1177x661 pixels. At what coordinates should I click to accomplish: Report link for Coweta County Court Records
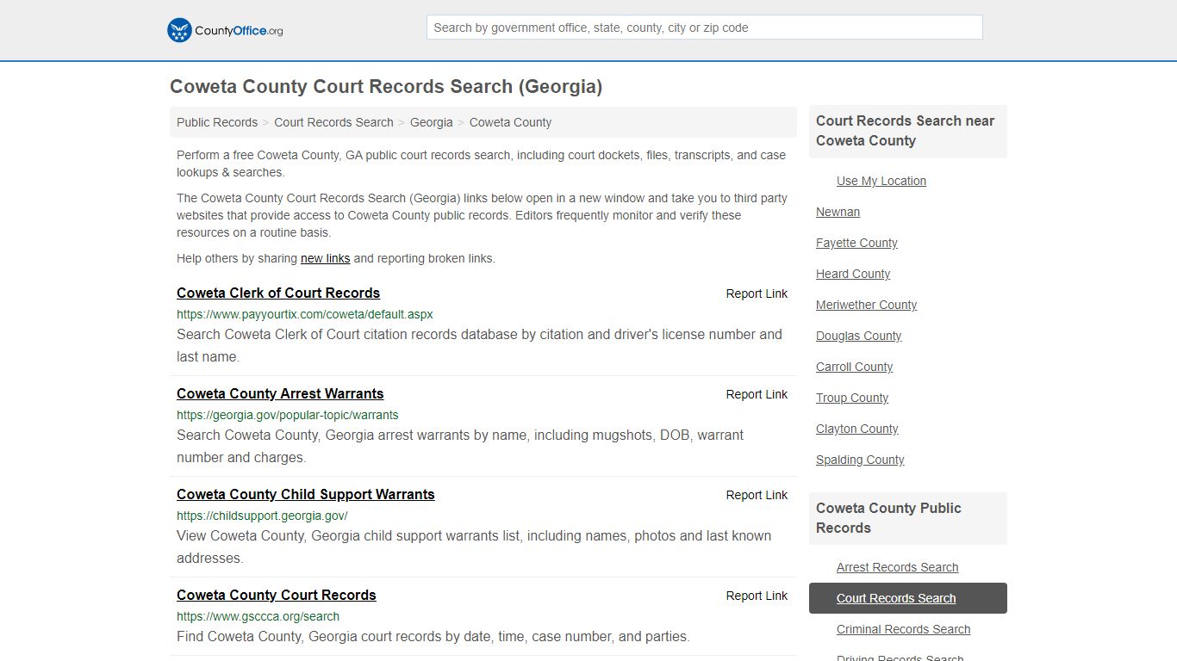tap(757, 596)
